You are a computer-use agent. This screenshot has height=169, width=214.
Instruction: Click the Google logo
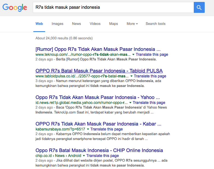tap(15, 7)
